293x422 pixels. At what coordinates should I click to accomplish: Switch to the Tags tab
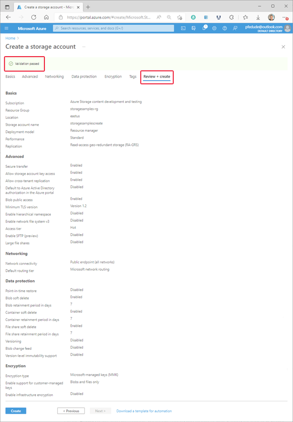[133, 77]
